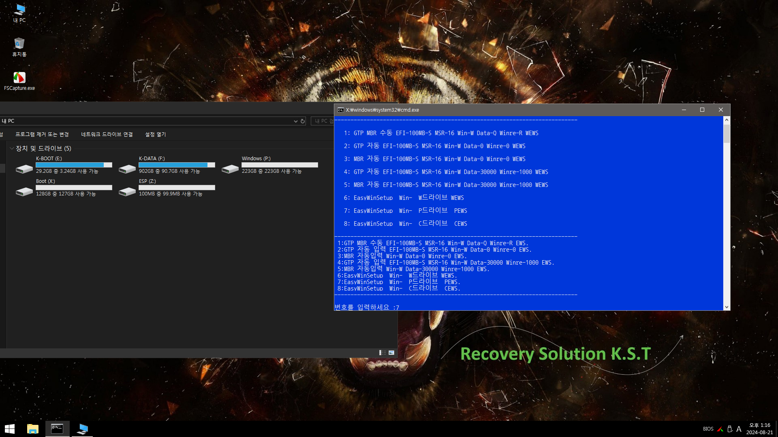Launch FSCapture.exe desktop icon
Viewport: 778px width, 437px height.
click(19, 81)
